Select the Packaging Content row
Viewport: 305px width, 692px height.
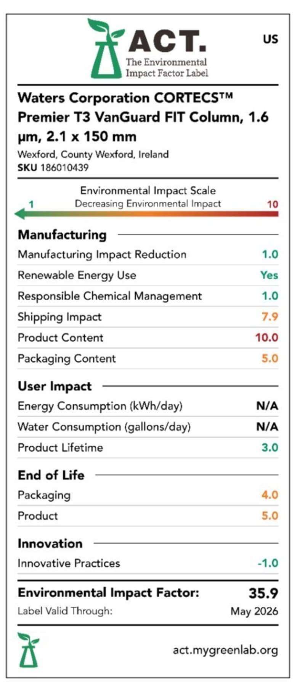pos(148,358)
